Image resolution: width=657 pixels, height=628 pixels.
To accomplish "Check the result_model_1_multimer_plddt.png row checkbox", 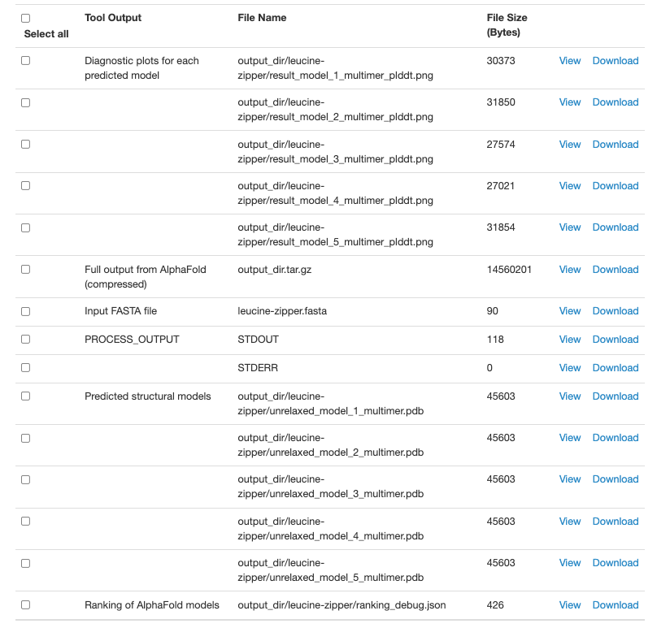I will pos(25,61).
